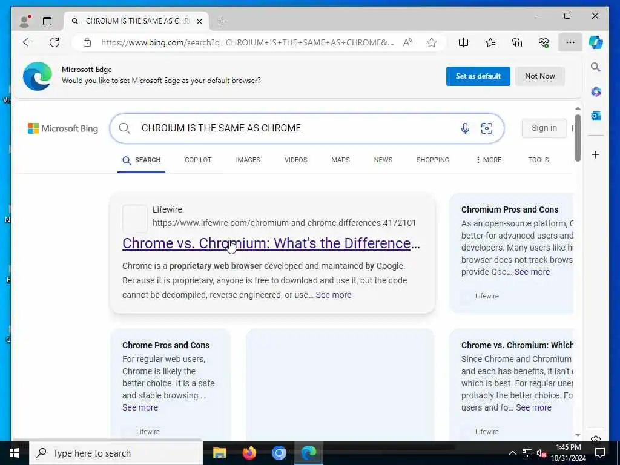Open Chrome Pros and Cons heading
This screenshot has width=620, height=465.
coord(166,345)
